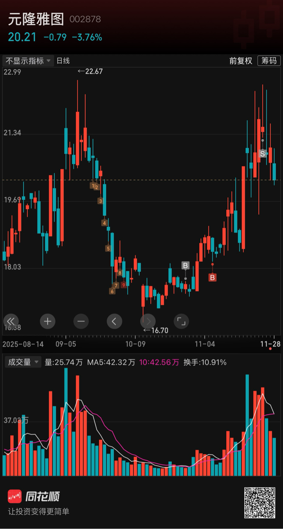
Task: Open fullscreen chart with the expand icon
Action: [x=181, y=321]
